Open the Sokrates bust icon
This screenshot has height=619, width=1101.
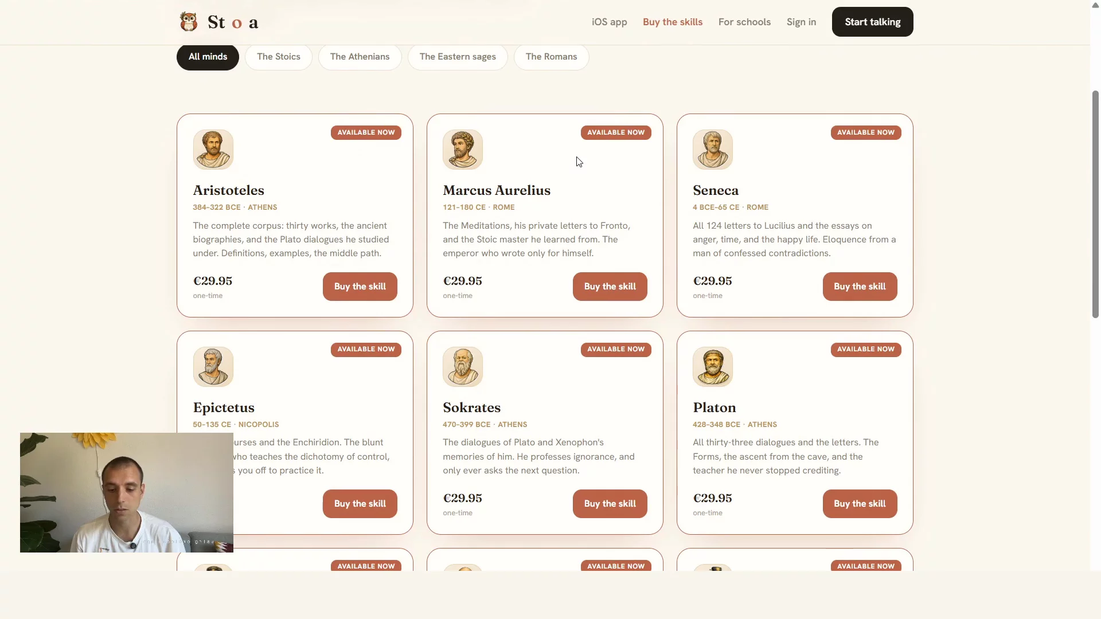click(x=463, y=367)
